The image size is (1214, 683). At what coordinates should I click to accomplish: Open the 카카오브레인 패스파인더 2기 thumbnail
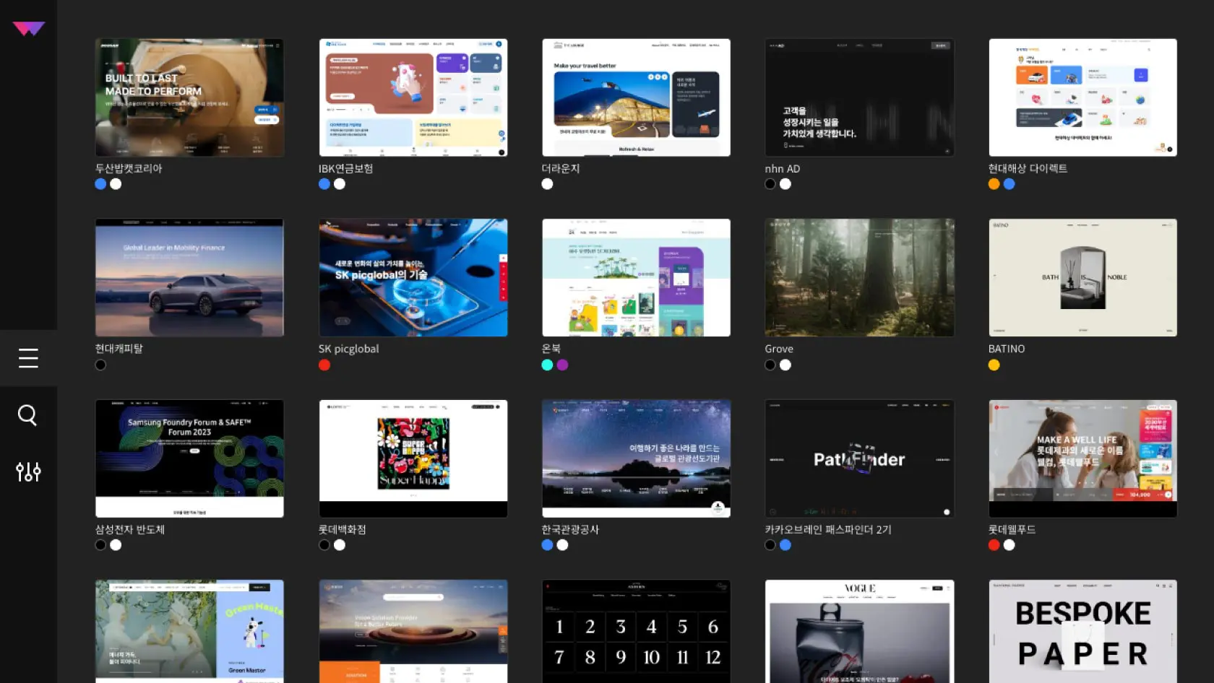[859, 458]
